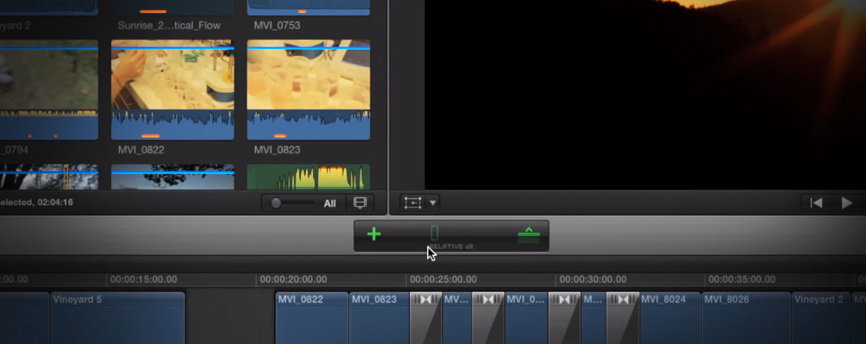Select the MVI_8026 clip in the timeline
Viewport: 866px width, 344px height.
746,317
